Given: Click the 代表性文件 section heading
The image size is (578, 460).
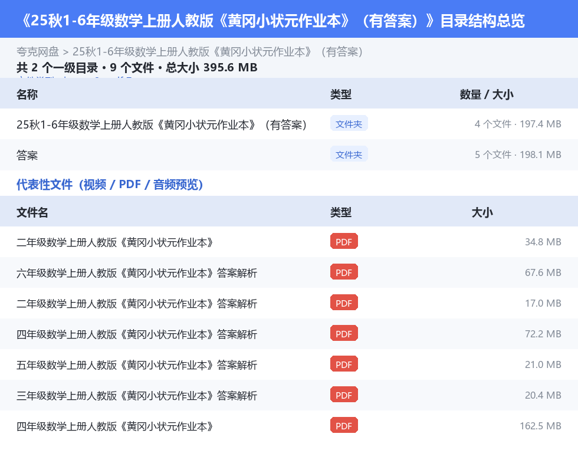Looking at the screenshot, I should click(x=110, y=184).
